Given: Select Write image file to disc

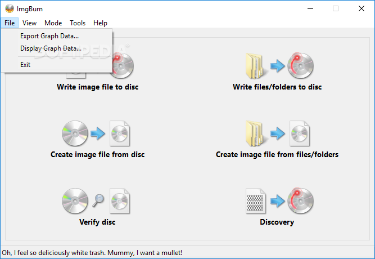Looking at the screenshot, I should click(98, 87).
